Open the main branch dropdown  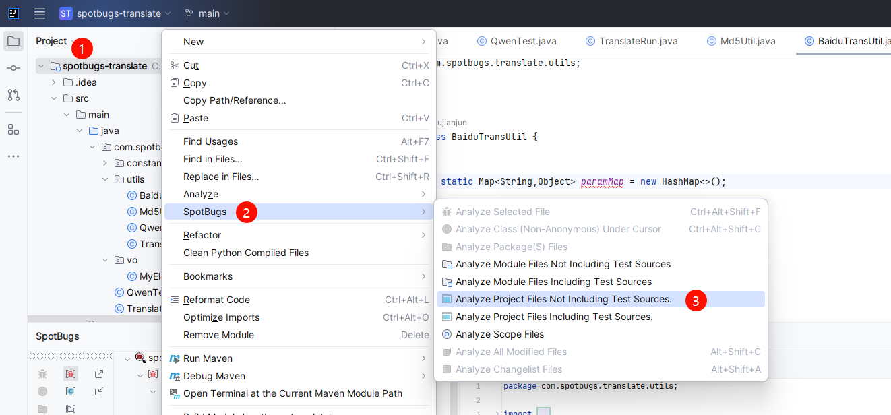pos(207,13)
